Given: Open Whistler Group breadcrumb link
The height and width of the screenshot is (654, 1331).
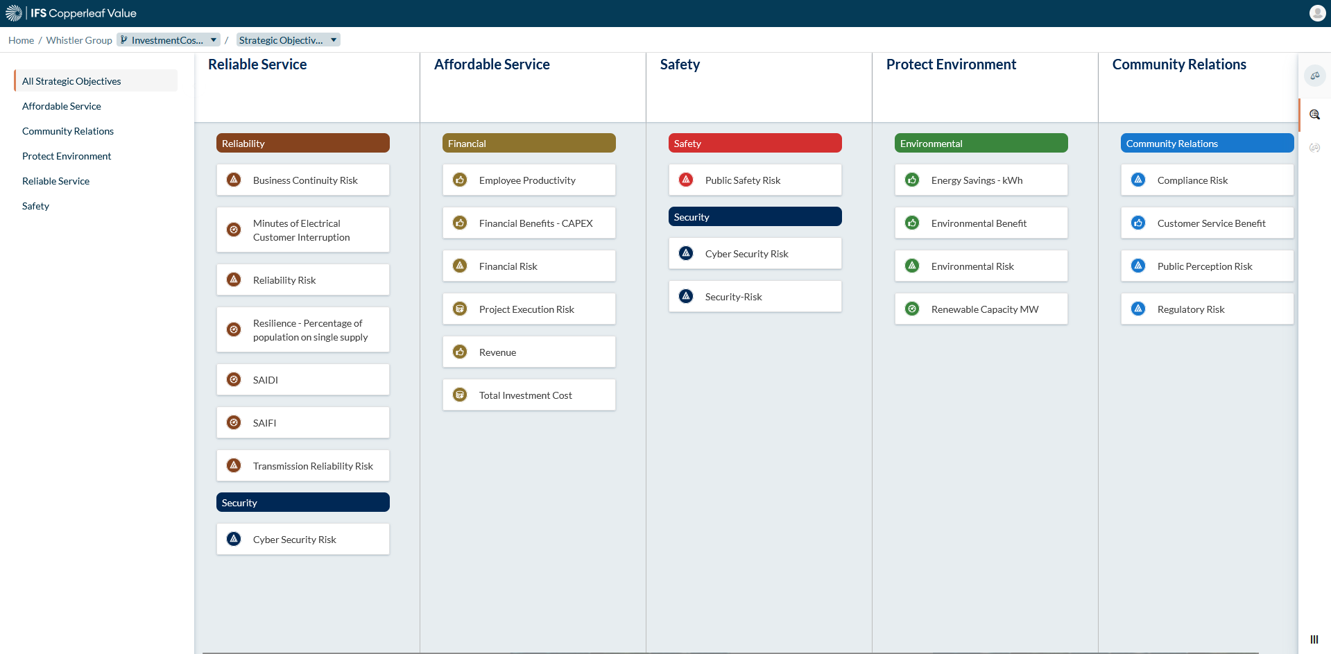Looking at the screenshot, I should (x=79, y=40).
